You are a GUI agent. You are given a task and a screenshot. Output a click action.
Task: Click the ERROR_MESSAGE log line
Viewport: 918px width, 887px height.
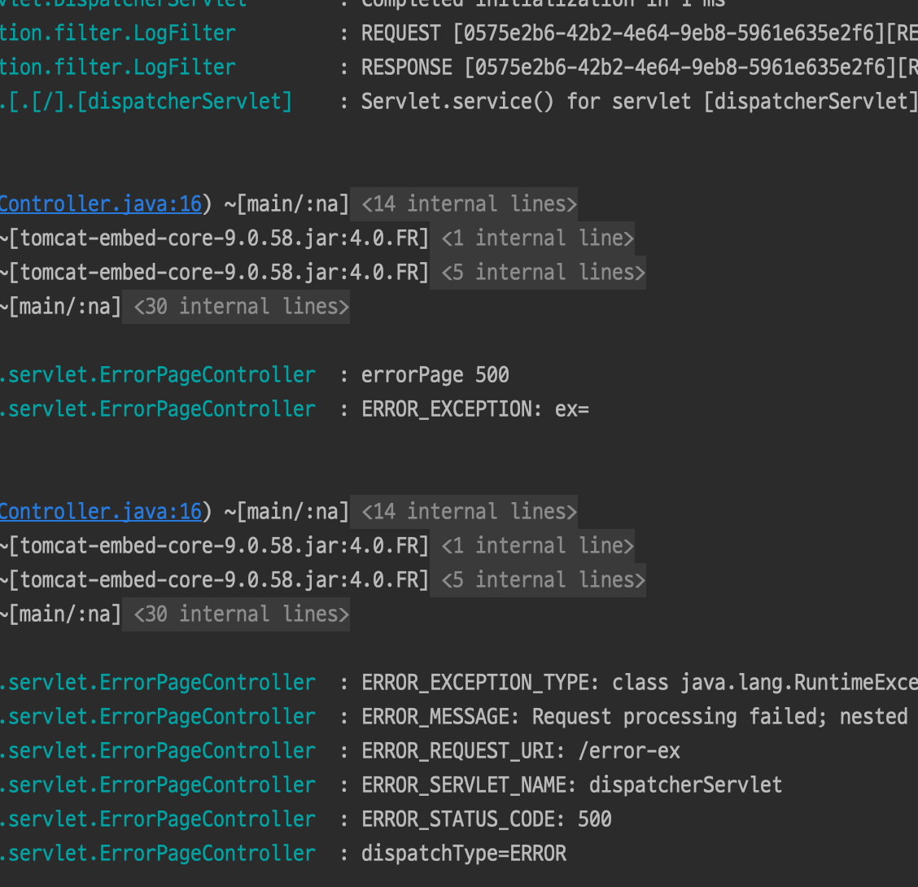[x=634, y=717]
